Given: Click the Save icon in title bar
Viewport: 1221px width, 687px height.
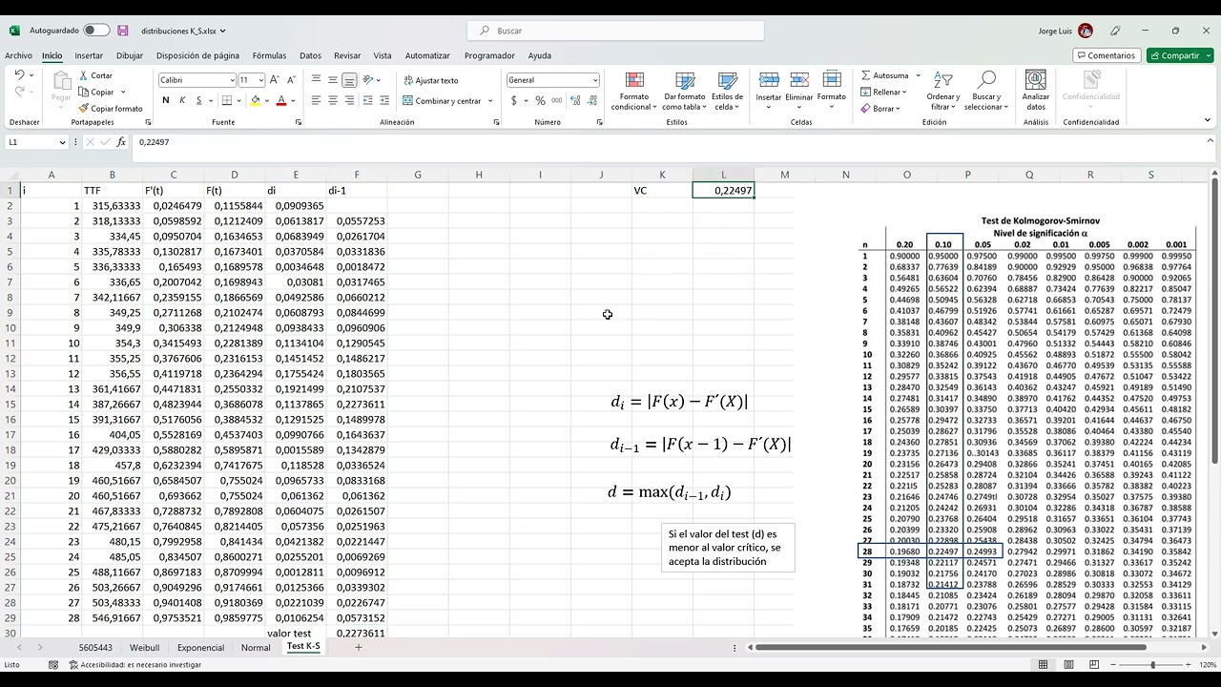Looking at the screenshot, I should [123, 31].
